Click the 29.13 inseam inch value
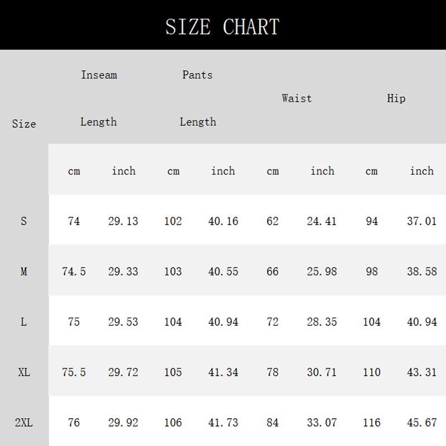 [x=123, y=221]
